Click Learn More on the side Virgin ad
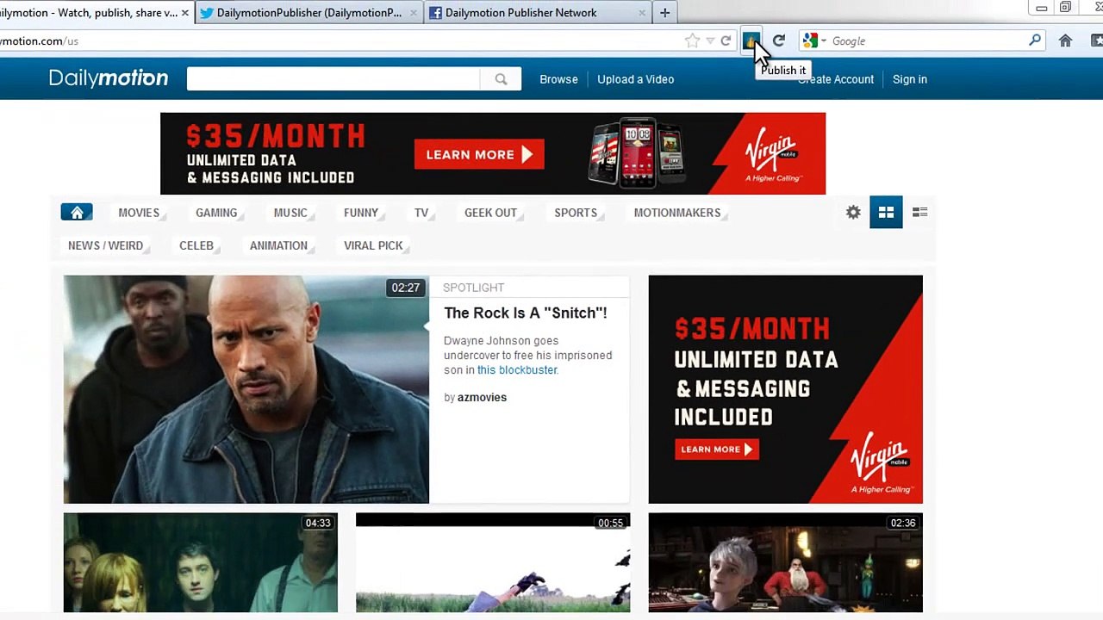 [716, 449]
